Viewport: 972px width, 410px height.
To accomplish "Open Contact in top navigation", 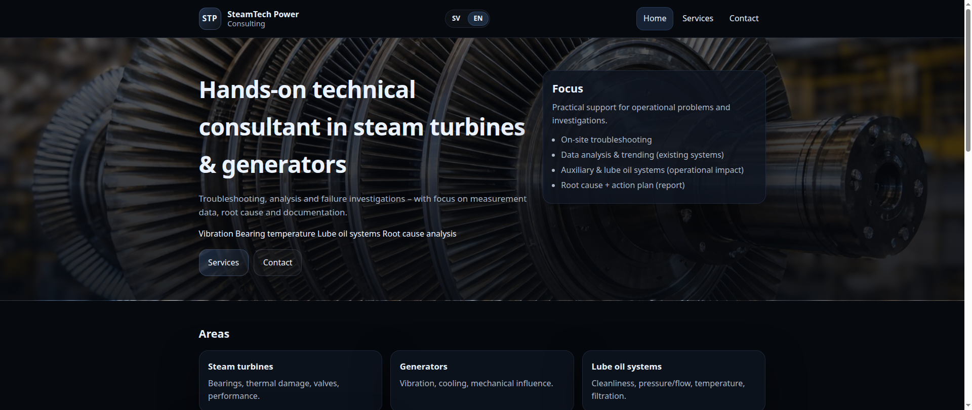I will [743, 19].
